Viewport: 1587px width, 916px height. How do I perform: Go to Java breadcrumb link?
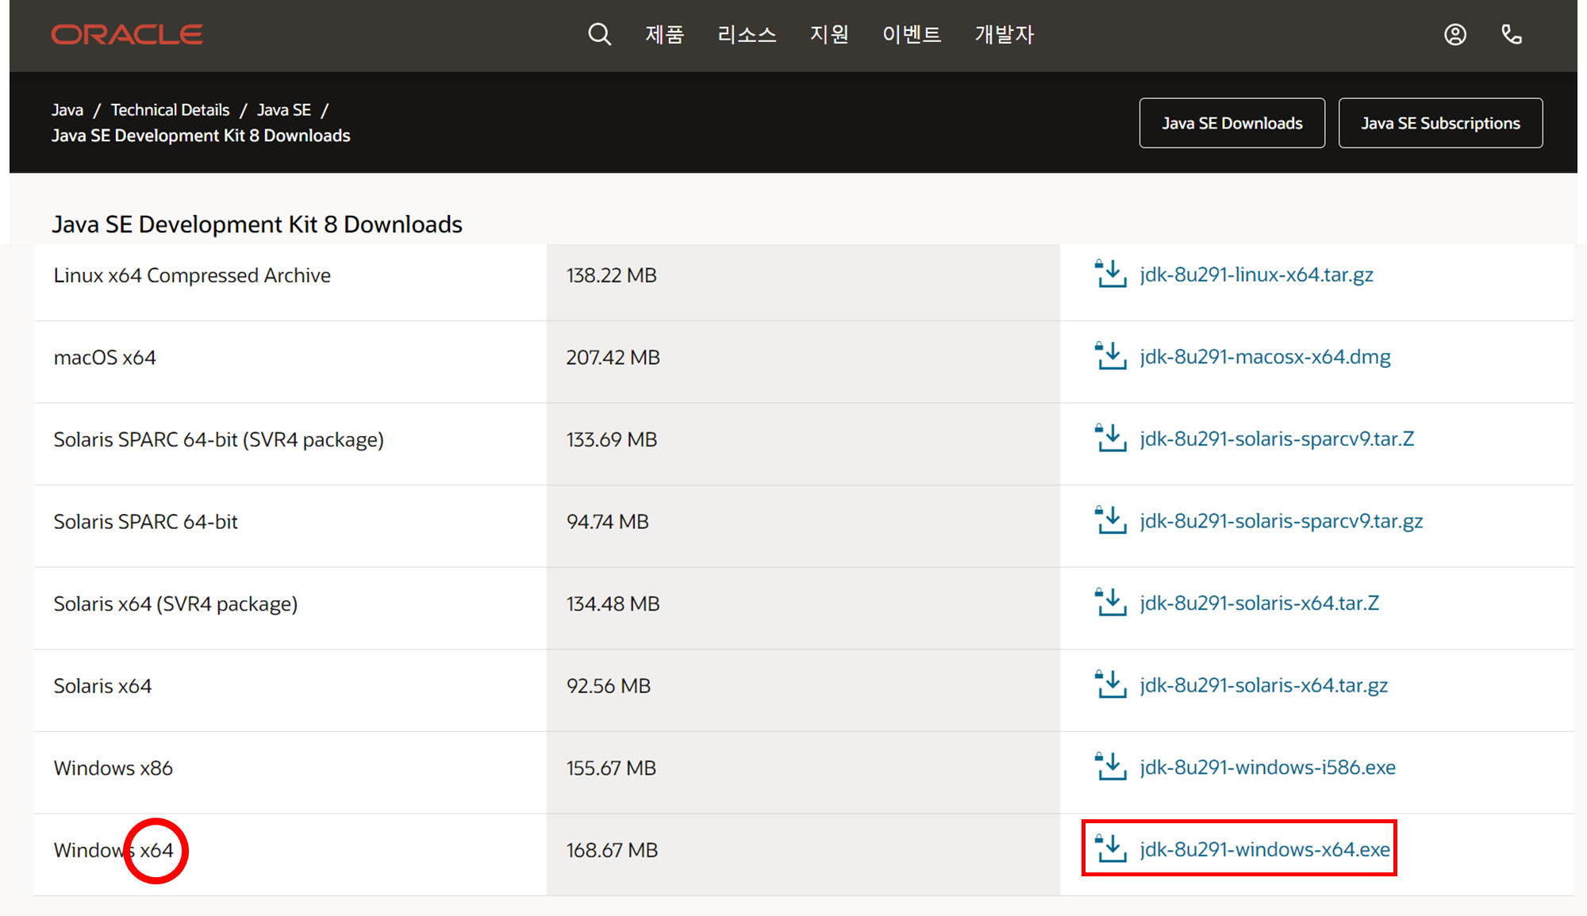pyautogui.click(x=67, y=110)
